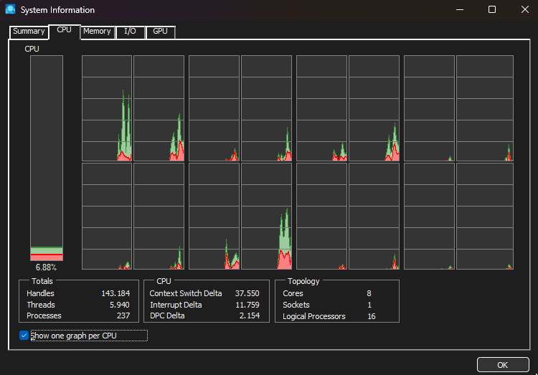The width and height of the screenshot is (538, 375).
Task: Click the Interrupt Delta value 11.759
Action: tap(247, 305)
